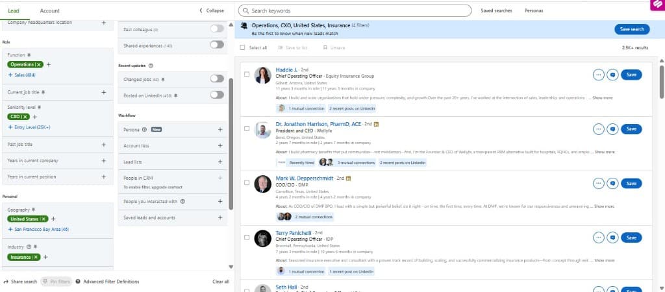Open more options for Dr. Jonathon Harrison
Viewport: 665px width, 292px height.
(598, 129)
